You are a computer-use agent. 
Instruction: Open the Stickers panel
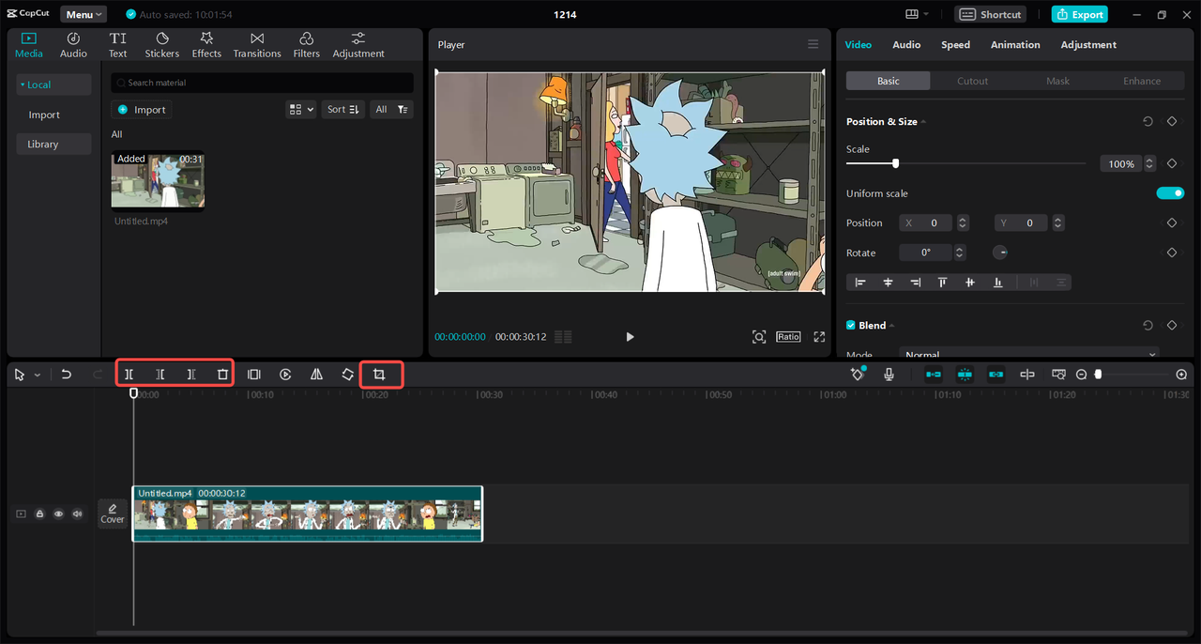[x=162, y=45]
